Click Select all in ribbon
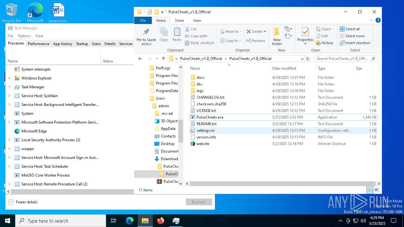This screenshot has height=227, width=404. point(350,29)
